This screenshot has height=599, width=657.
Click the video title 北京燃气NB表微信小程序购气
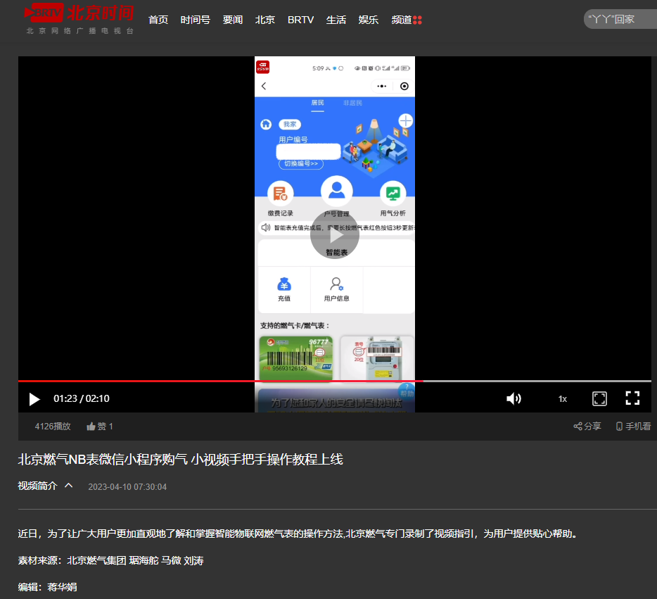pyautogui.click(x=180, y=460)
